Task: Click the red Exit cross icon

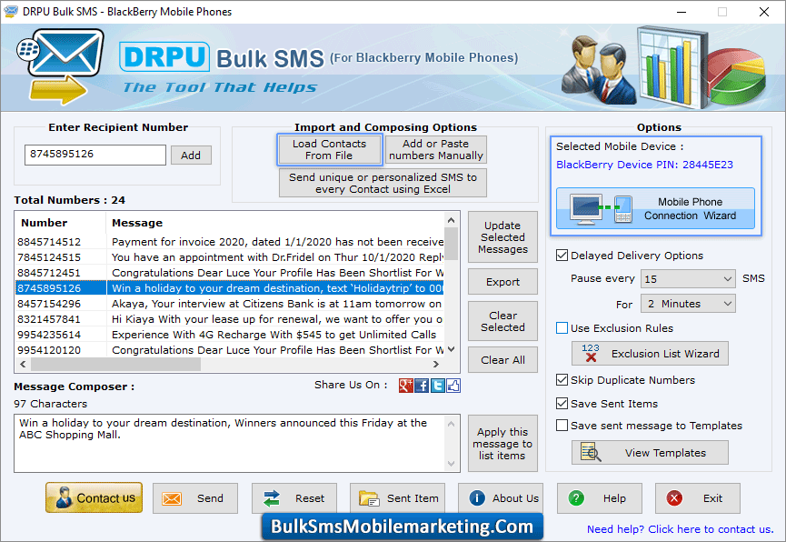Action: [674, 498]
